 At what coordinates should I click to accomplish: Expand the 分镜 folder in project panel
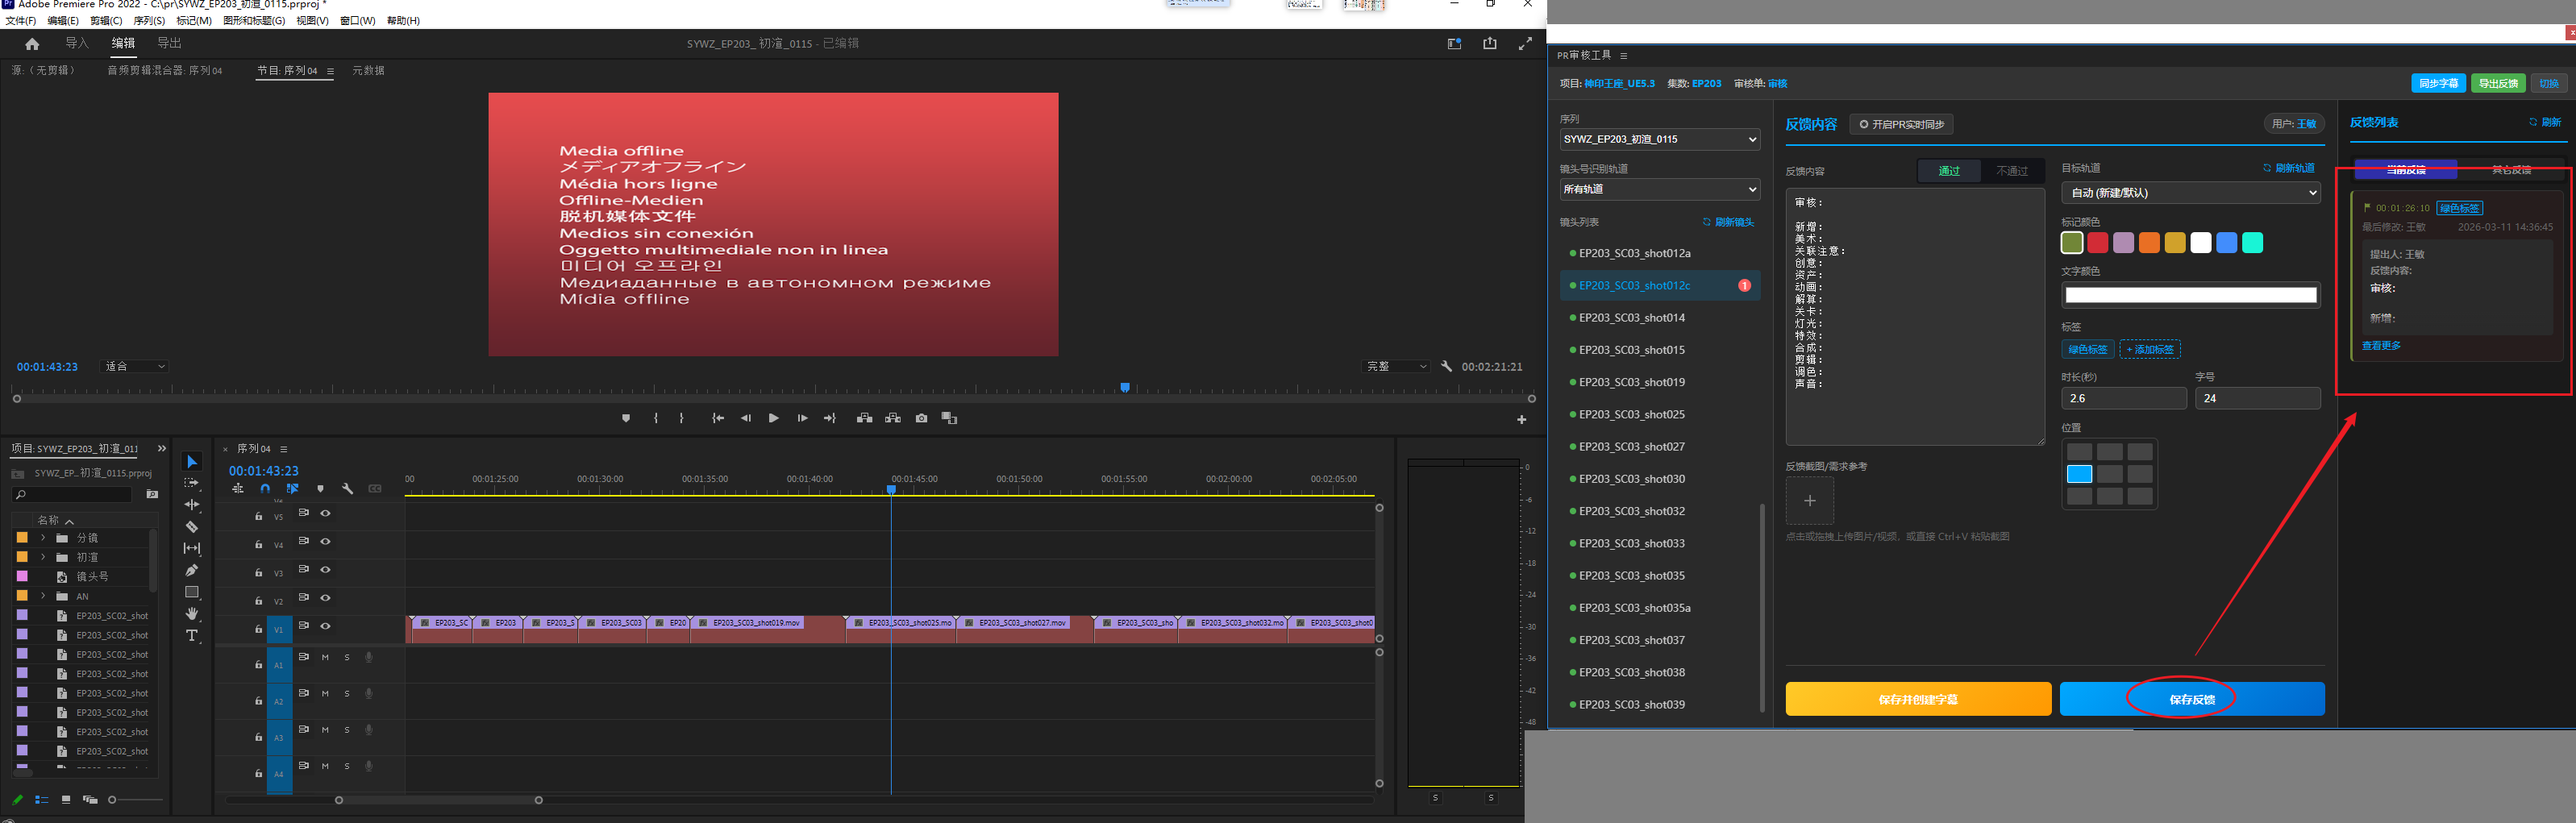43,538
